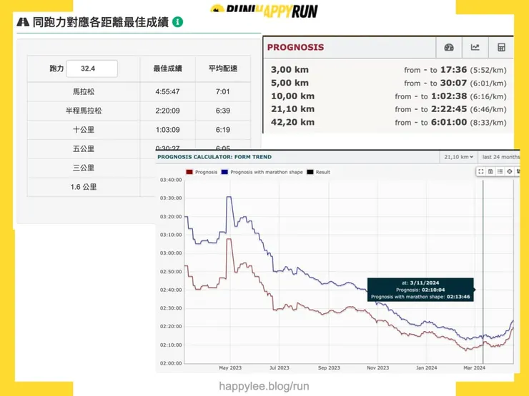Click the 2:22:45 prognosis time
The image size is (529, 396).
(449, 109)
